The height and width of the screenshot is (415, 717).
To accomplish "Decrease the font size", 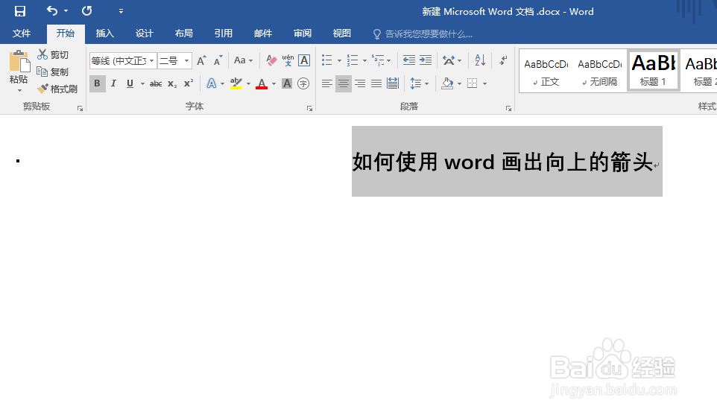I will 218,60.
